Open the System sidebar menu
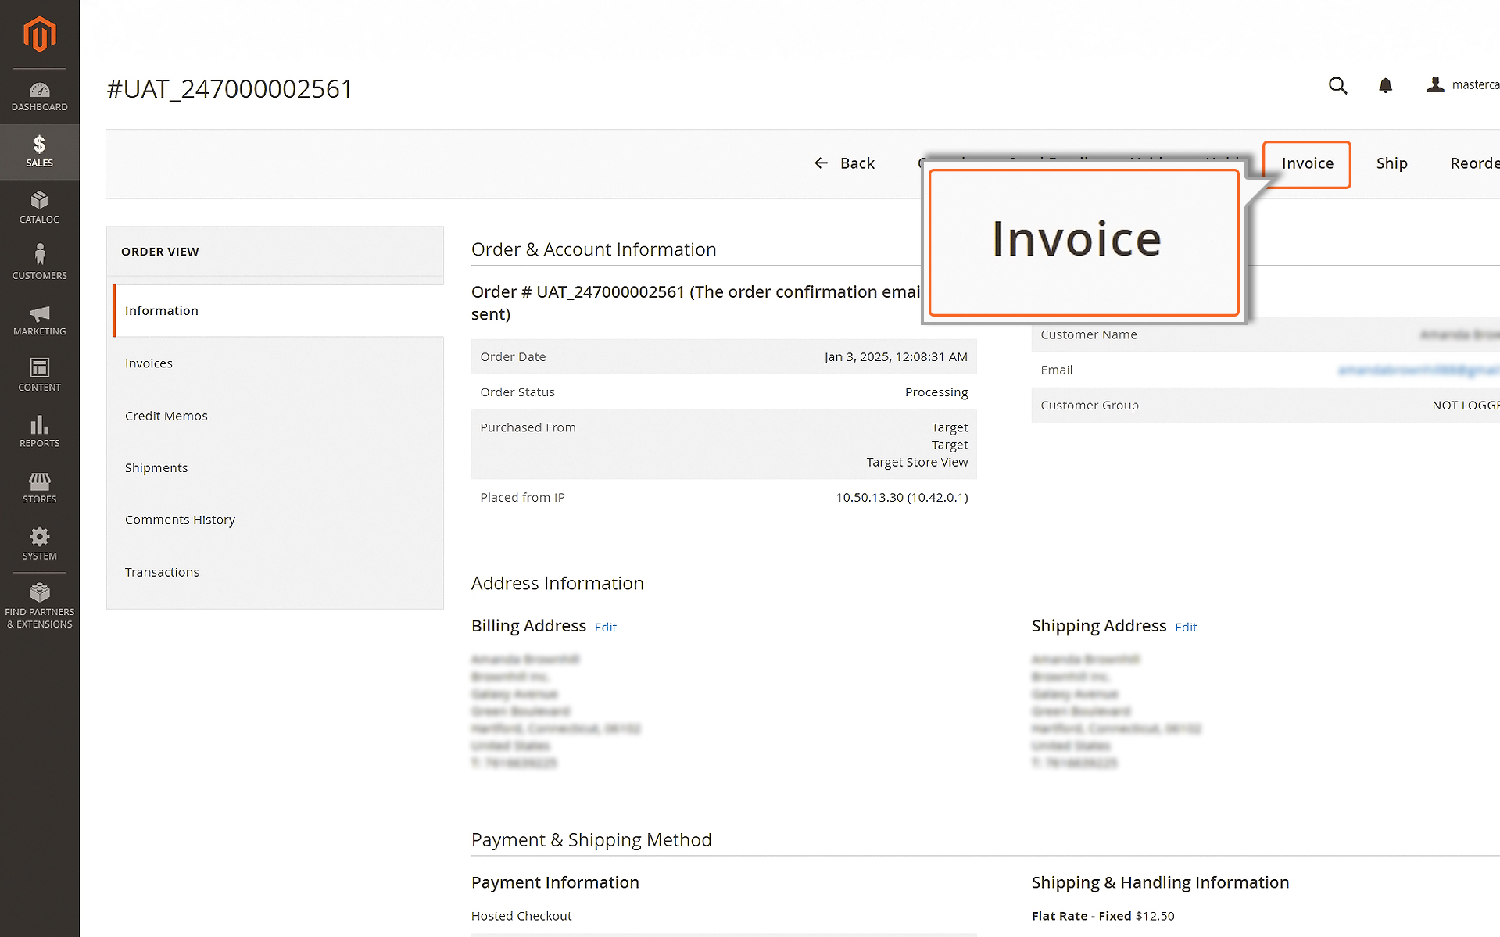Screen dimensions: 1500x937 click(x=39, y=544)
